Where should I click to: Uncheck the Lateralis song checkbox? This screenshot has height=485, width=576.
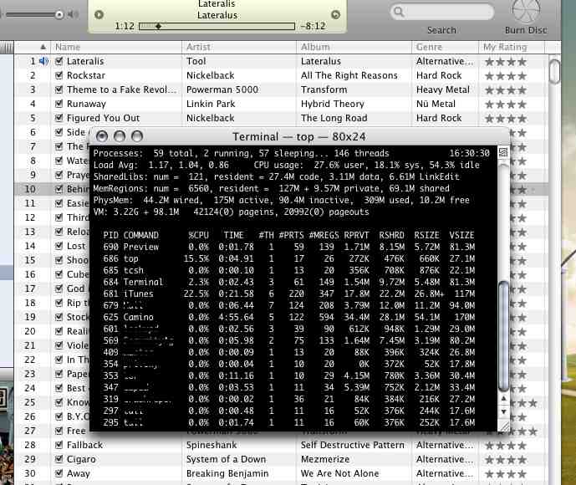[x=59, y=61]
